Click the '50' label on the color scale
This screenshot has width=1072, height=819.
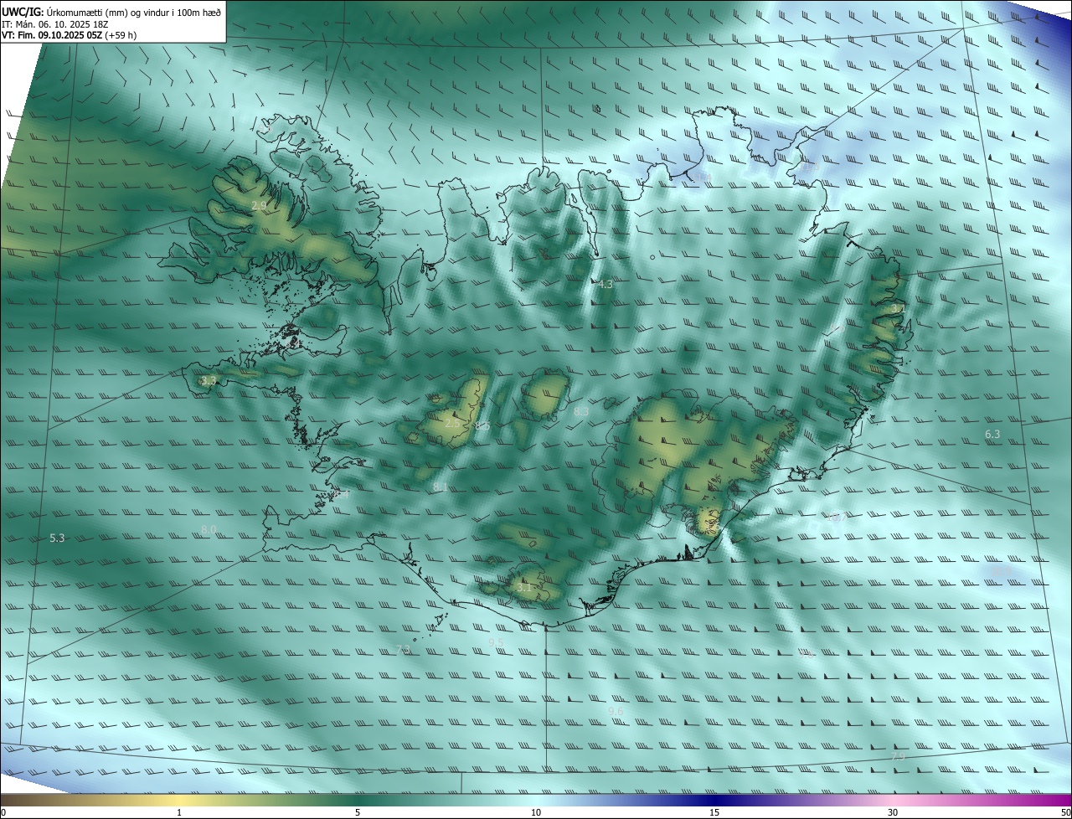pyautogui.click(x=1065, y=813)
